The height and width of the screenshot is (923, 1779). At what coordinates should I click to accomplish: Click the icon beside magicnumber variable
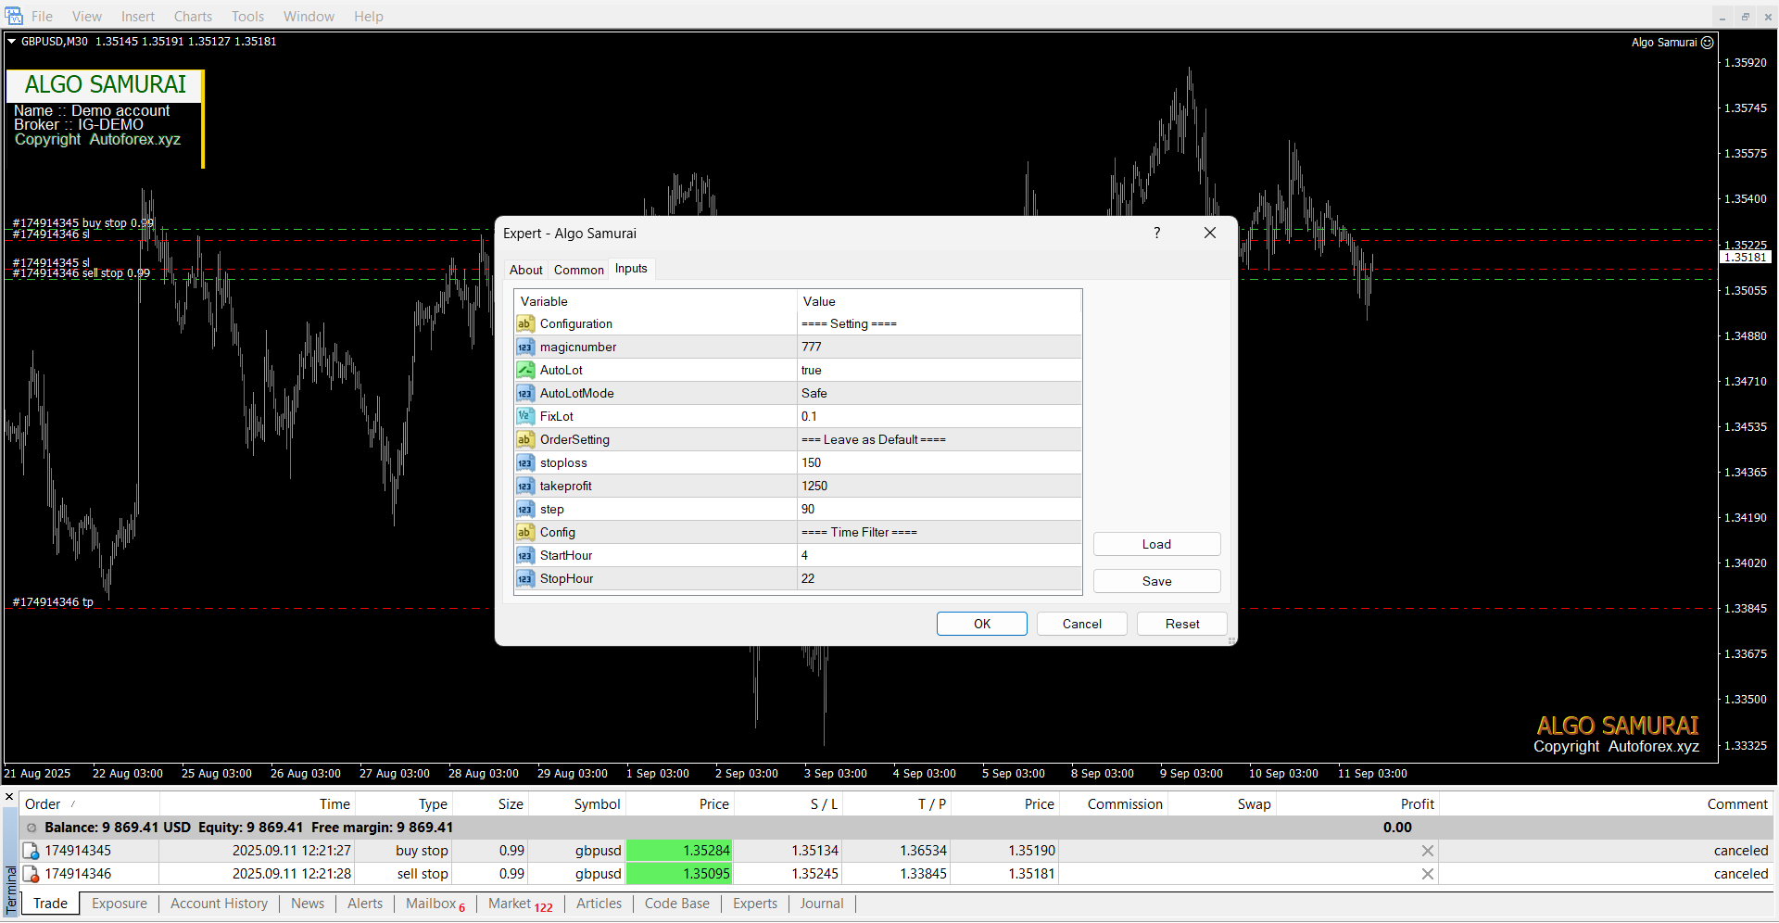click(525, 348)
